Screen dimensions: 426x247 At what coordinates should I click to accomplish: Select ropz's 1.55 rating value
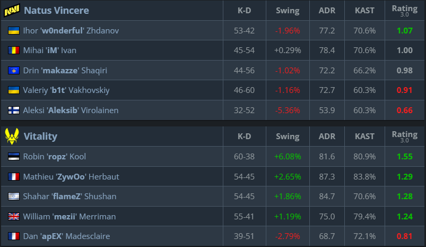click(405, 156)
